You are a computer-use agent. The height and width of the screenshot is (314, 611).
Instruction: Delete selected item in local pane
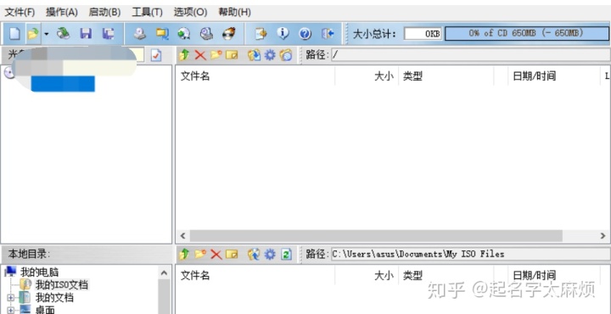tap(216, 255)
